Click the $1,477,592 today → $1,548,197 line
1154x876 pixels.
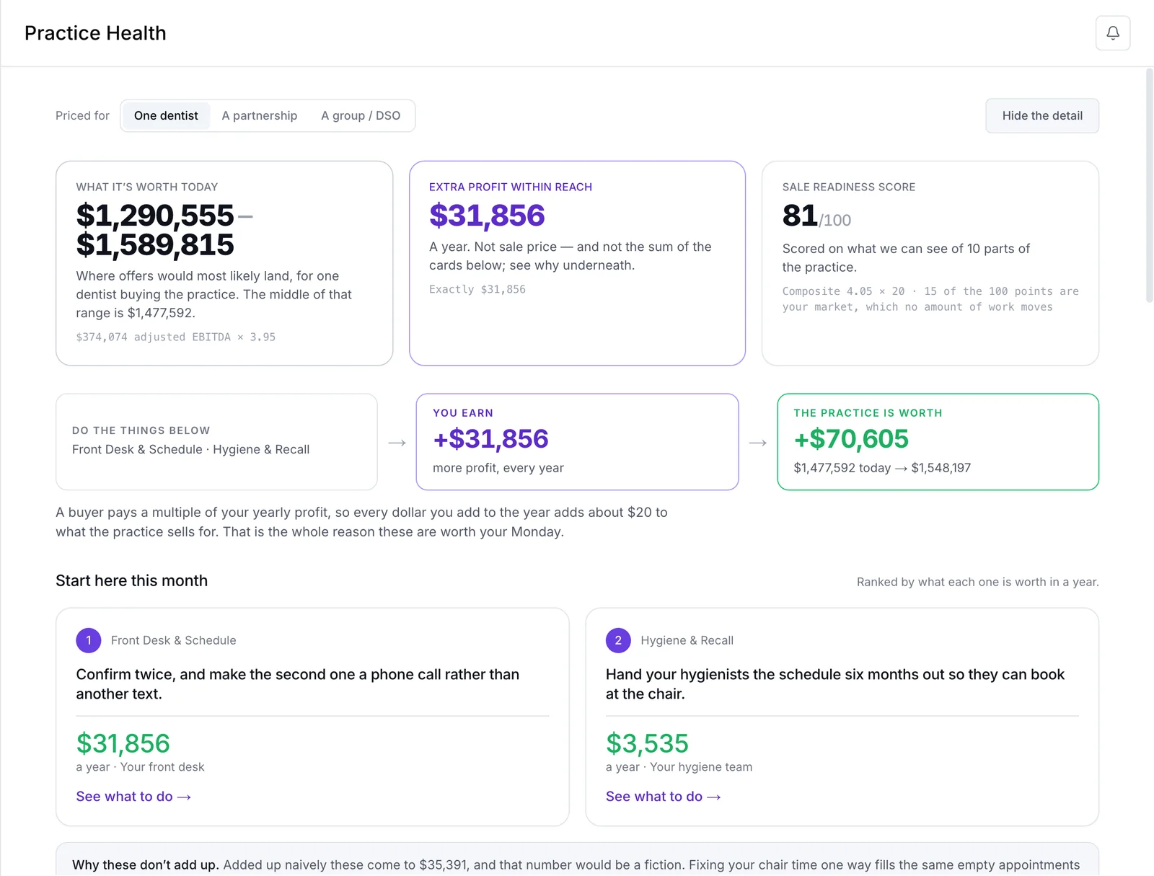(882, 469)
